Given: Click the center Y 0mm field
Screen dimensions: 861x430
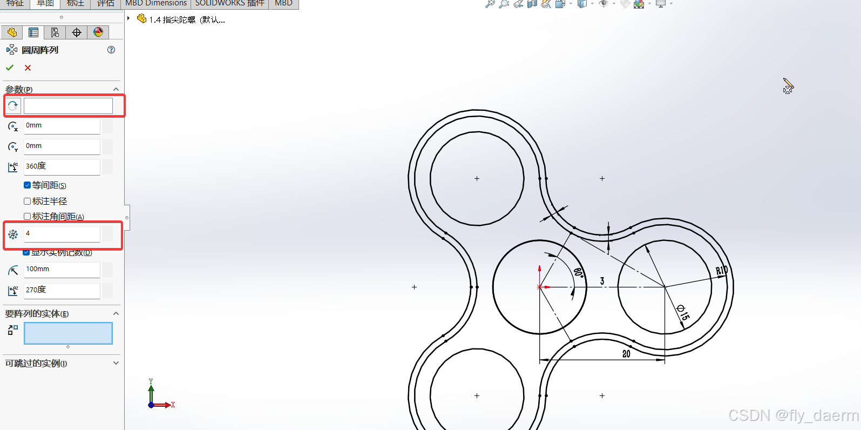Looking at the screenshot, I should pos(62,146).
